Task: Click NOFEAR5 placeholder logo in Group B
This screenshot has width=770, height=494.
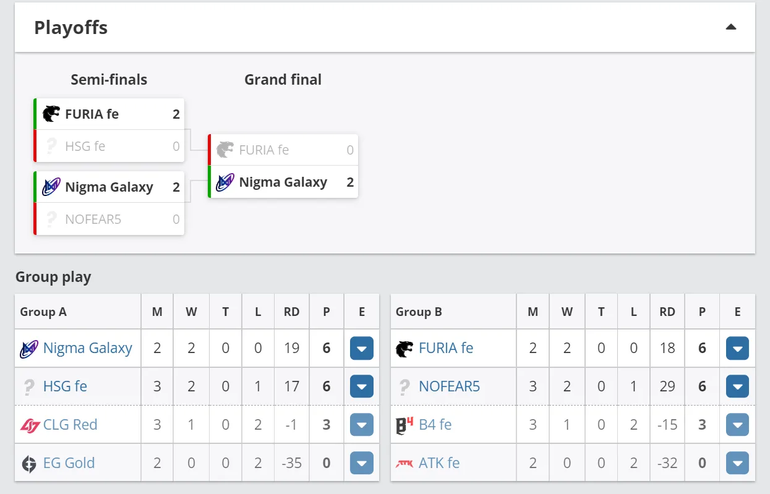Action: click(404, 387)
